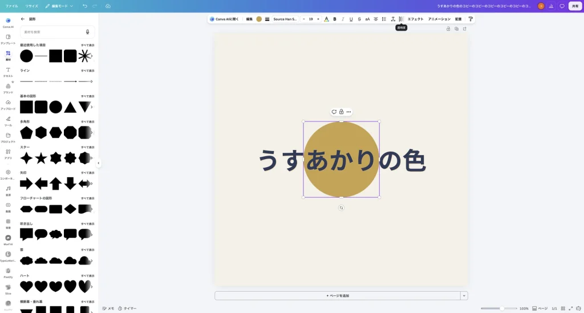
Task: Click the redo arrow in top bar
Action: tap(95, 6)
